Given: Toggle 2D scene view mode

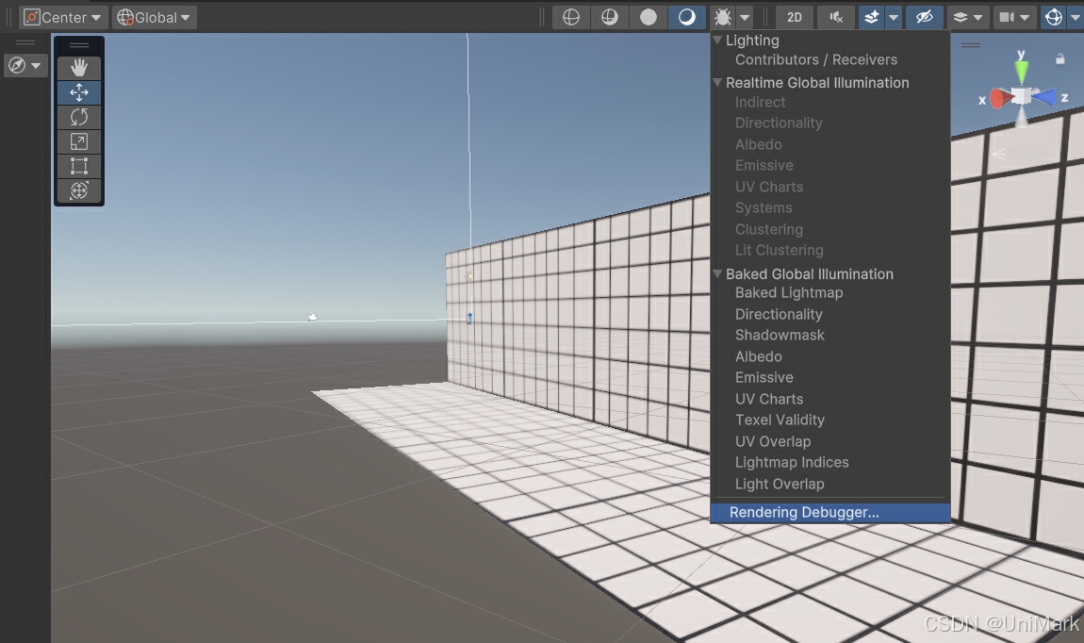Looking at the screenshot, I should 793,16.
